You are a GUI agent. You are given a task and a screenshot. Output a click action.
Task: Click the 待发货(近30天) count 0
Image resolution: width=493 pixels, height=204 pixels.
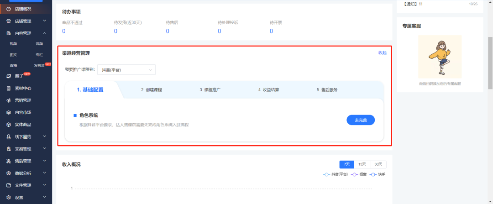(x=115, y=31)
